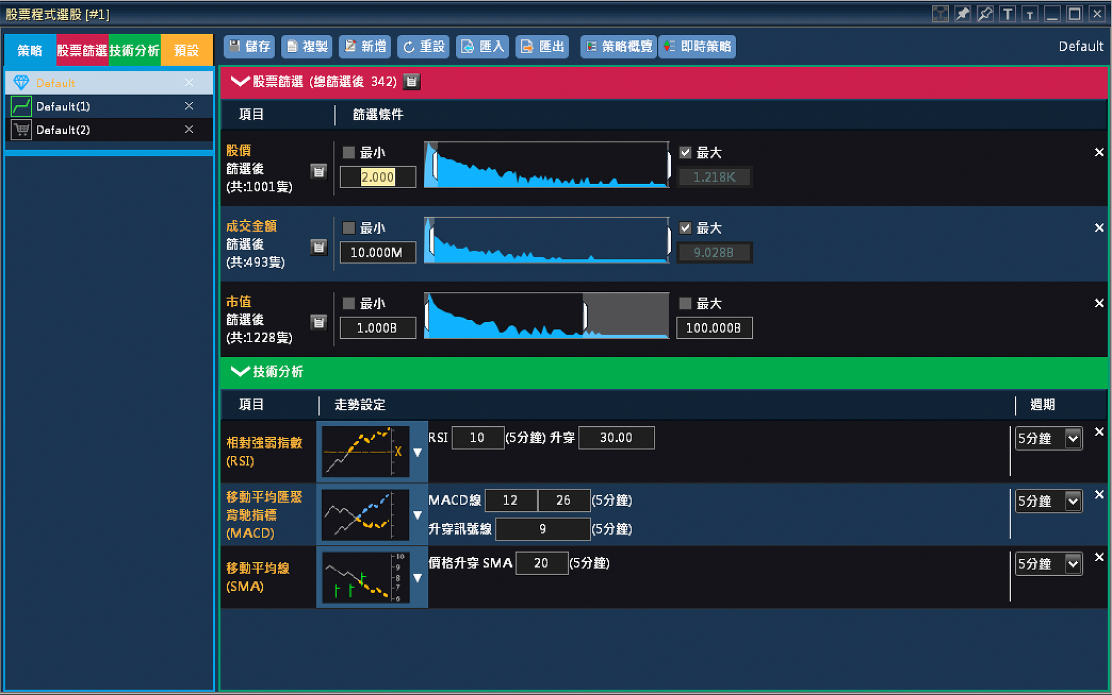Open the list icon next to 股票篩選 header
The height and width of the screenshot is (695, 1112).
point(411,82)
